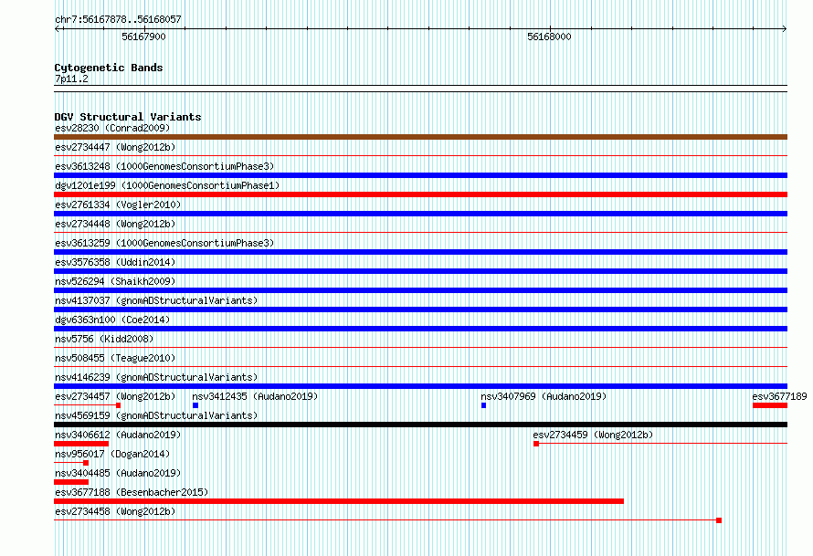Image resolution: width=813 pixels, height=556 pixels.
Task: Click the red bar under dgv1201e199
Action: click(x=420, y=194)
